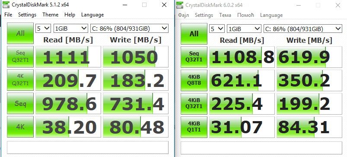Viewport: 347px width, 157px height.
Task: Click 84.31 Q1T1 write result in 6.0.2
Action: click(309, 127)
